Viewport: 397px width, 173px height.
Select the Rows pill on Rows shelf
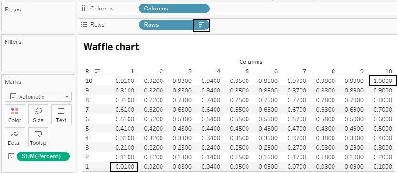pyautogui.click(x=174, y=25)
